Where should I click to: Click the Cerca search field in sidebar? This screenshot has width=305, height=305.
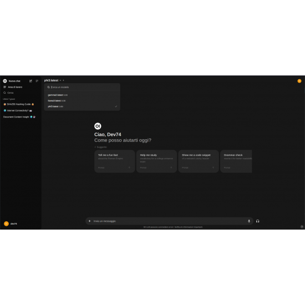click(x=21, y=93)
